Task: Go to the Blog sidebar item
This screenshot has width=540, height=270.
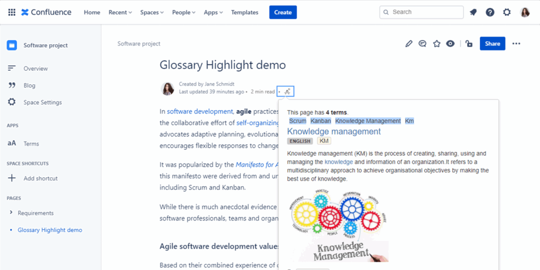Action: point(30,85)
